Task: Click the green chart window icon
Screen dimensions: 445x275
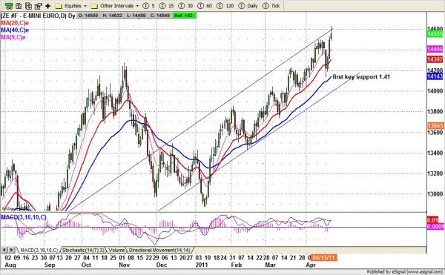Action: (x=9, y=6)
